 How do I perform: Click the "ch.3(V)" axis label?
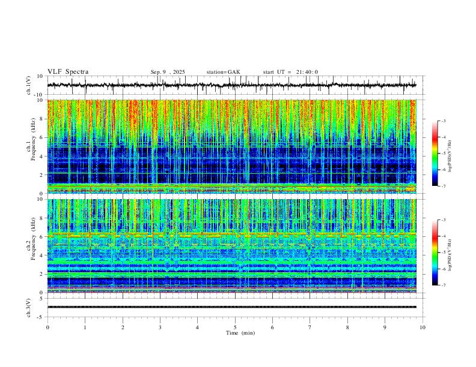[x=29, y=308]
